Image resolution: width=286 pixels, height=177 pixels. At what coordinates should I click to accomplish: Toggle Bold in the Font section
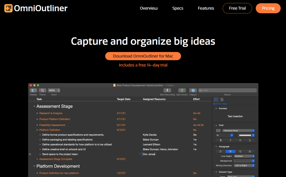[x=221, y=140]
